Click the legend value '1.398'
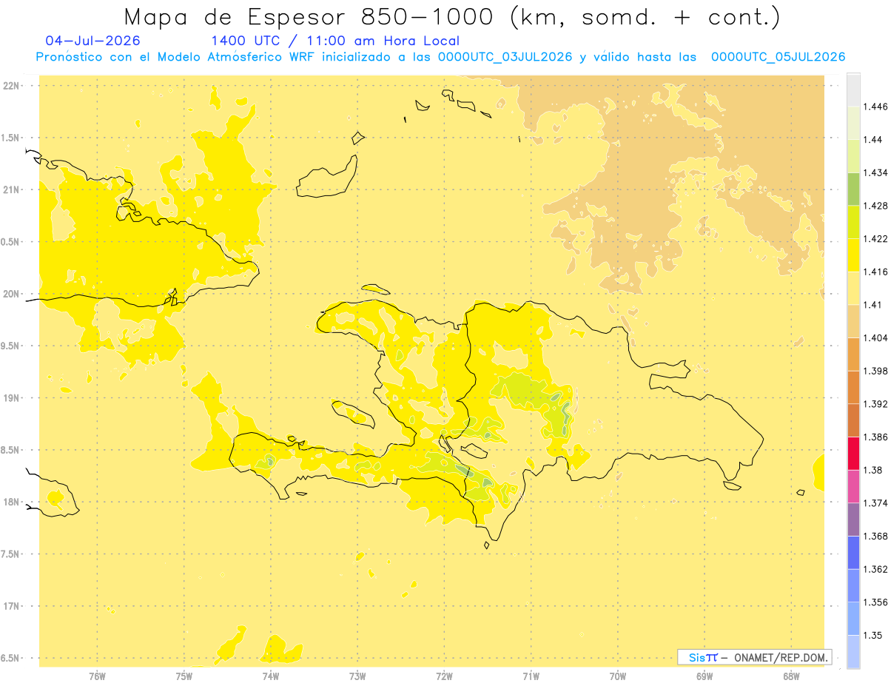 click(876, 371)
